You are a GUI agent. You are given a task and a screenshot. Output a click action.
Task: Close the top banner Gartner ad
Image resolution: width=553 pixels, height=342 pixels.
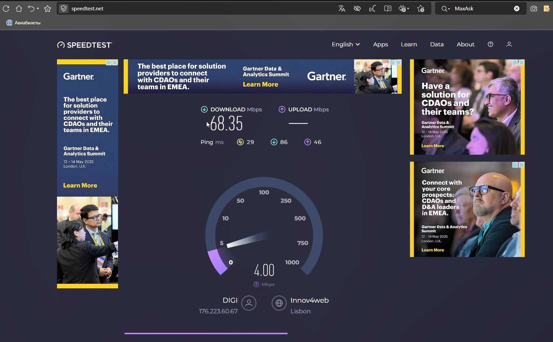(x=398, y=62)
